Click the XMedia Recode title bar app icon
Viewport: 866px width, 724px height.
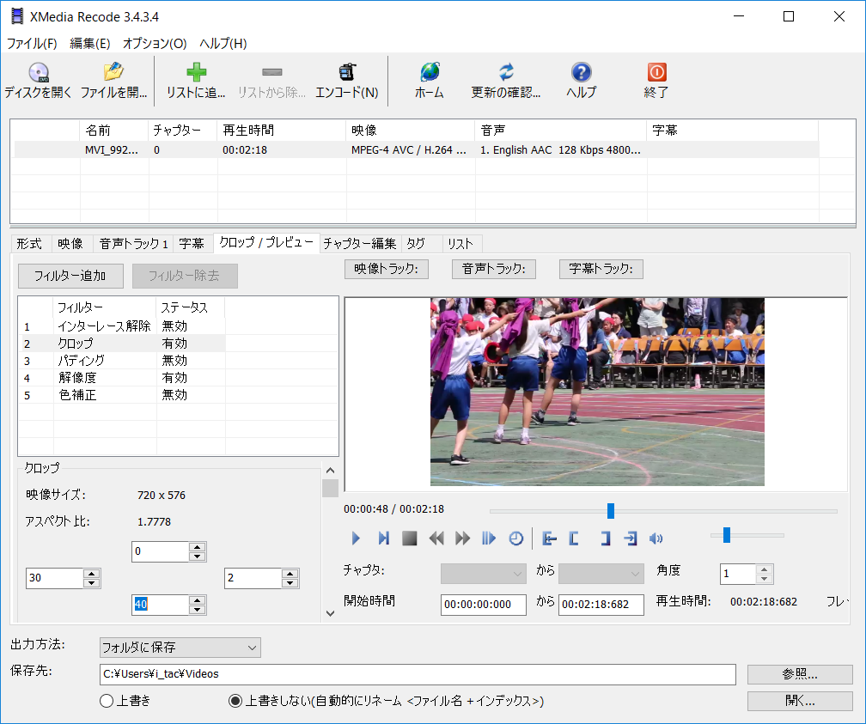pyautogui.click(x=17, y=16)
